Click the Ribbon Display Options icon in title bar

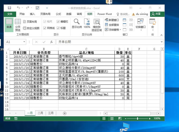point(131,8)
